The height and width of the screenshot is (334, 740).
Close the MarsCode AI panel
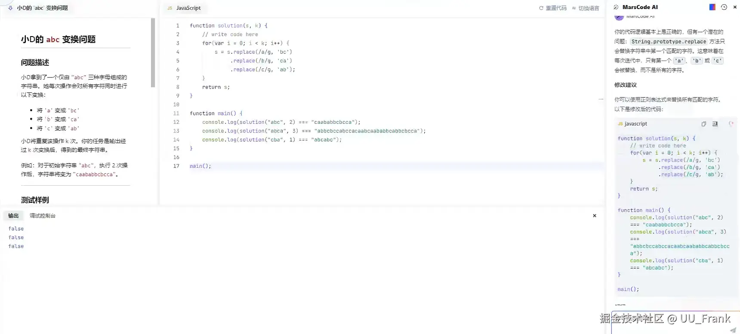[735, 7]
